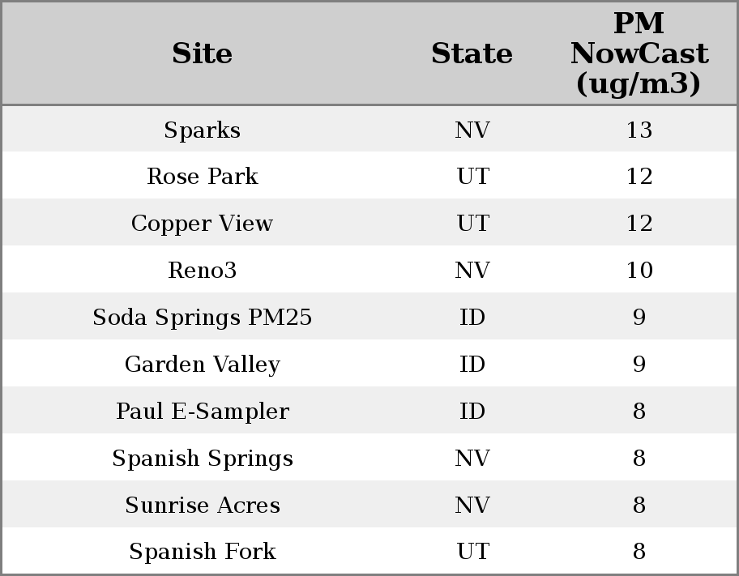Select Soda Springs PM25 site cell

click(x=202, y=318)
